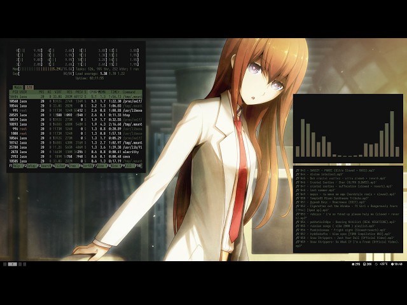The width and height of the screenshot is (407, 305).
Task: Click music note icon beside track 058
Action: [x=297, y=238]
